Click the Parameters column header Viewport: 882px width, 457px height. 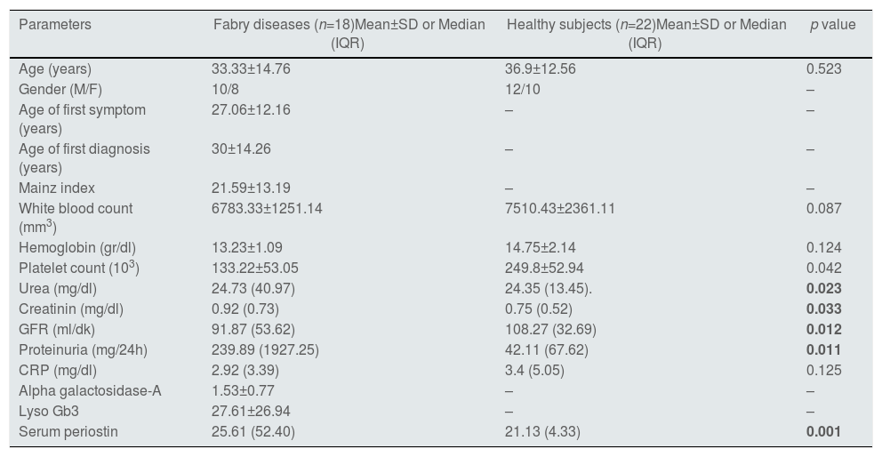54,25
